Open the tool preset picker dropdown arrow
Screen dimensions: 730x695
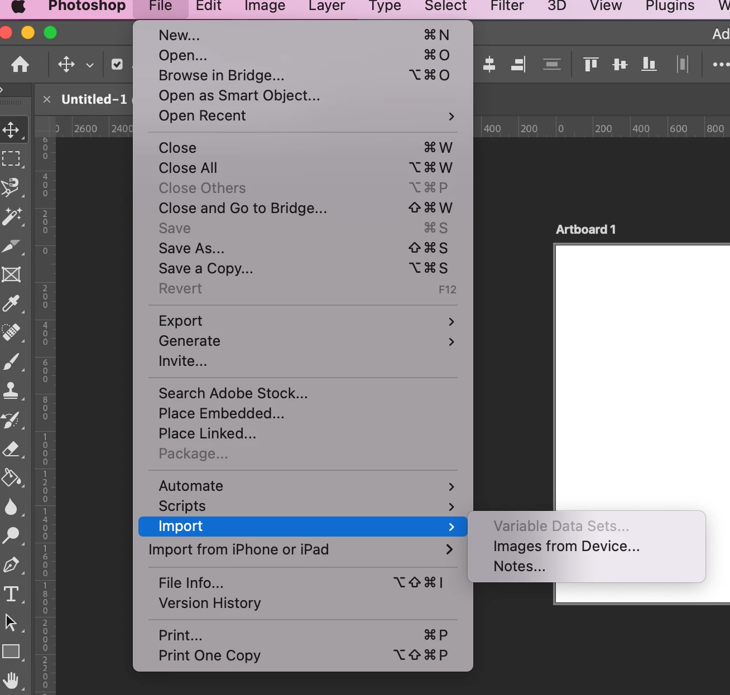tap(89, 65)
